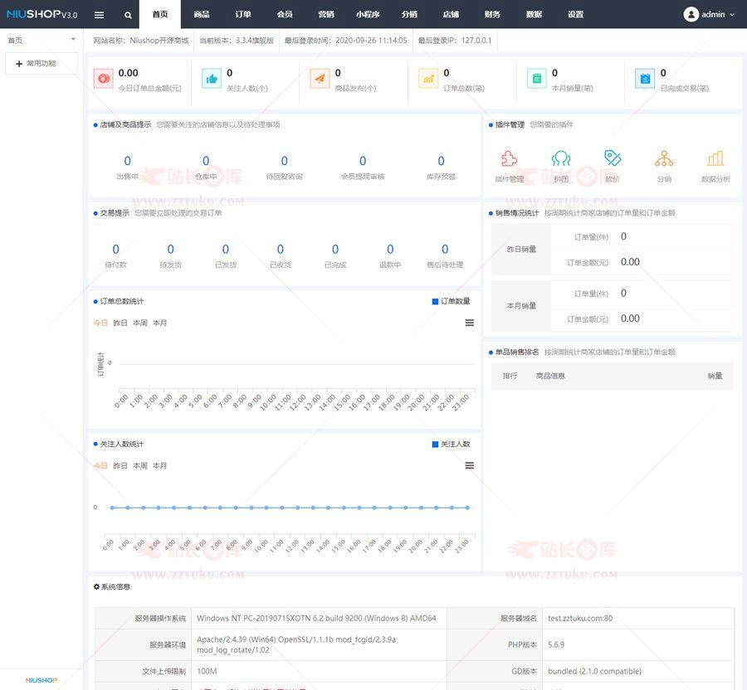This screenshot has height=690, width=747.
Task: Click the 常用功能 add button
Action: pos(41,63)
